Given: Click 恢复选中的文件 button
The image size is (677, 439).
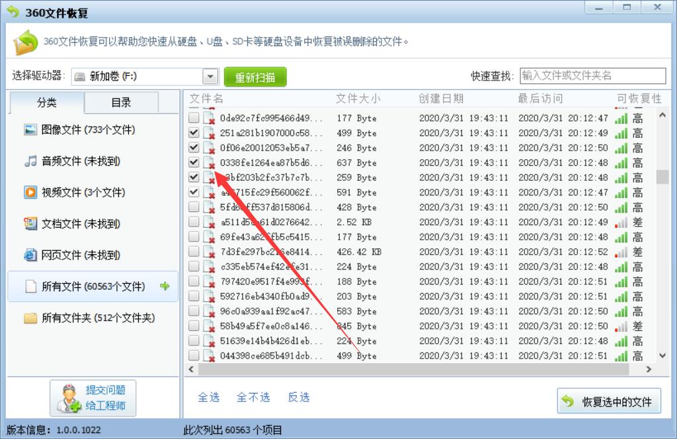Looking at the screenshot, I should click(609, 401).
